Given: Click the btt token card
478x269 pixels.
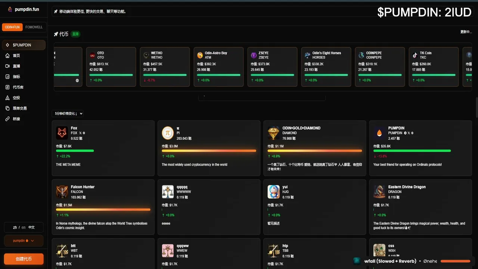Looking at the screenshot, I should coord(103,254).
